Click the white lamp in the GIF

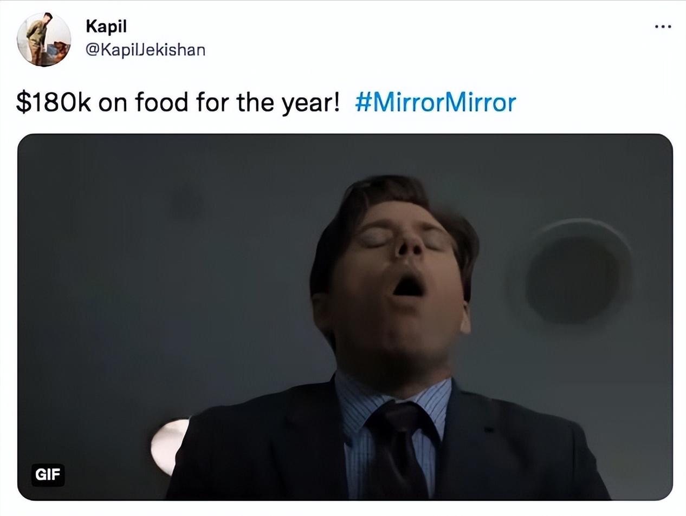[x=169, y=445]
